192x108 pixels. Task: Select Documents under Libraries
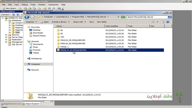point(38,44)
